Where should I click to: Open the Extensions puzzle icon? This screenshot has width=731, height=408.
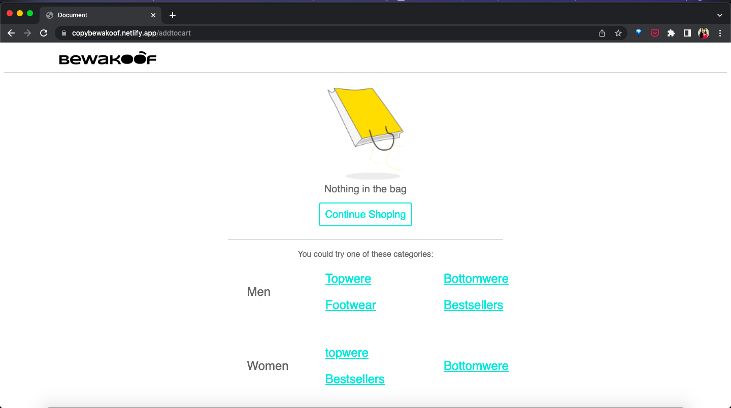tap(671, 33)
